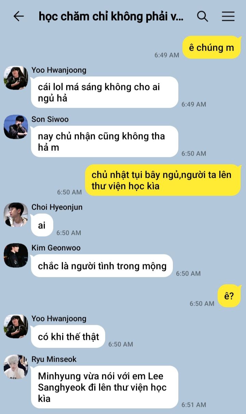Tap the short 'ai' message bubble
The height and width of the screenshot is (414, 246).
click(x=42, y=225)
